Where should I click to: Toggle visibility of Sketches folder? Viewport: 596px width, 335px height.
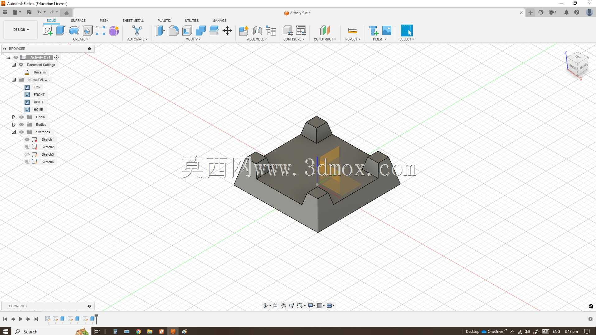[21, 132]
